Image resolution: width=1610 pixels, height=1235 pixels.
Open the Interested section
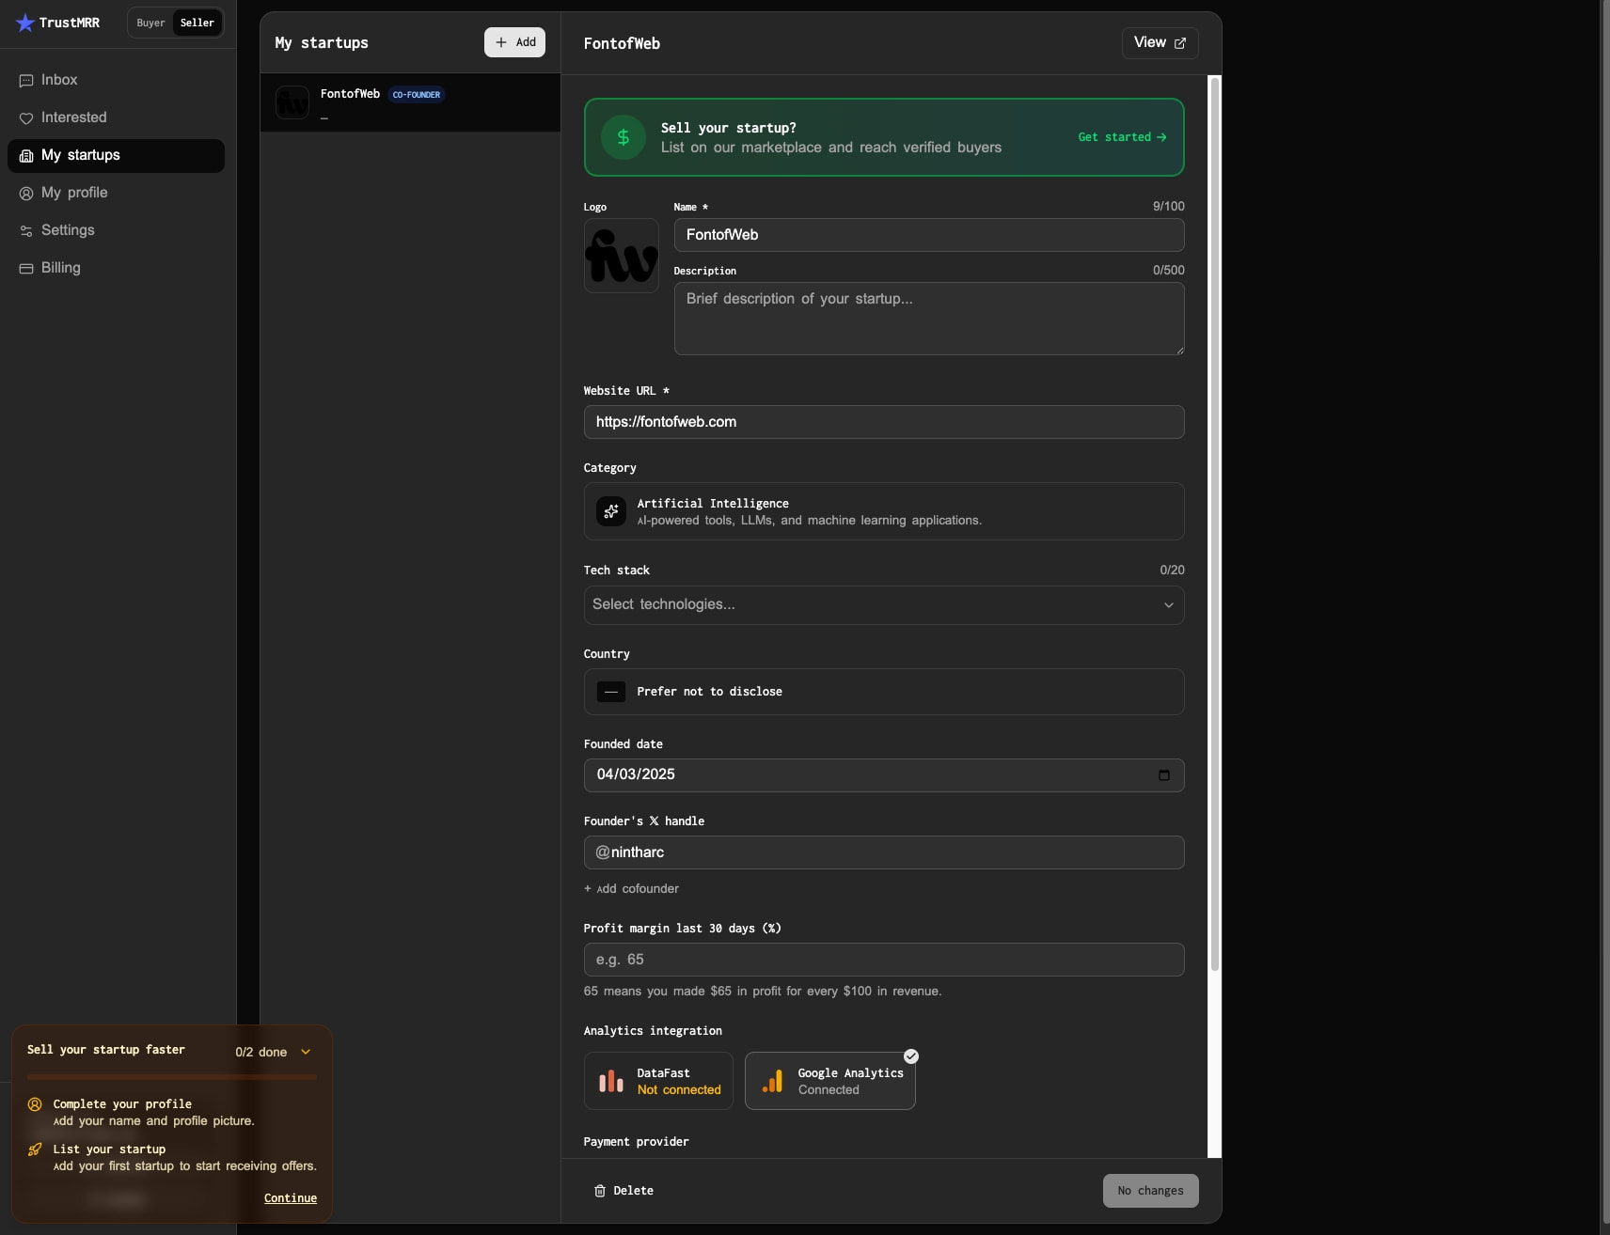(116, 118)
